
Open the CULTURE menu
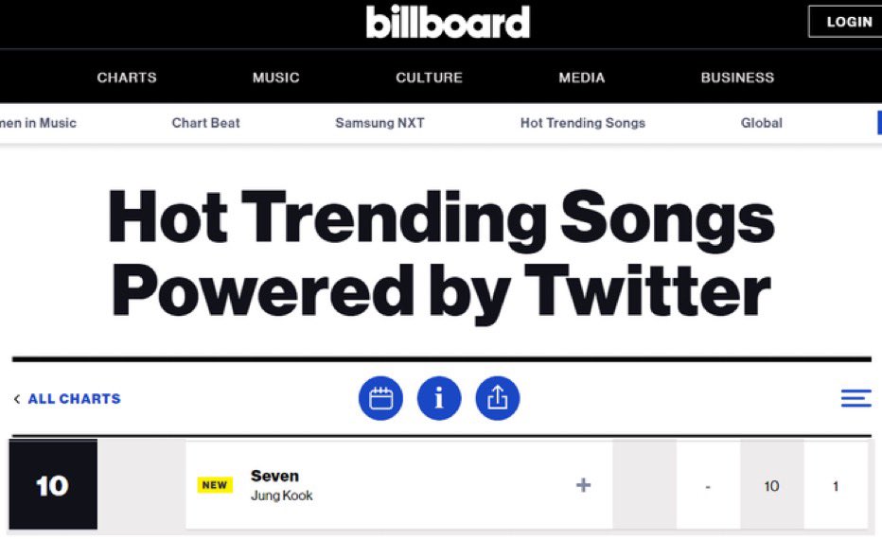pyautogui.click(x=429, y=78)
